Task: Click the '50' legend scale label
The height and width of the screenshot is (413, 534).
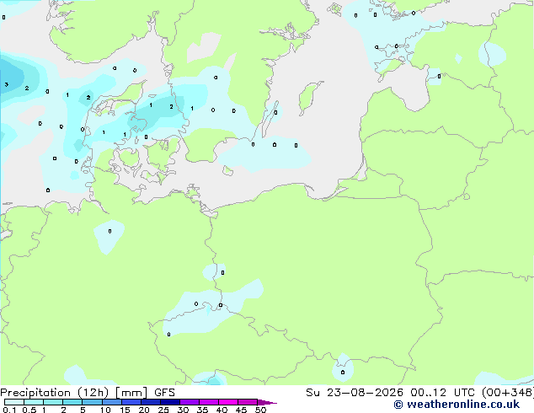Action: point(260,410)
